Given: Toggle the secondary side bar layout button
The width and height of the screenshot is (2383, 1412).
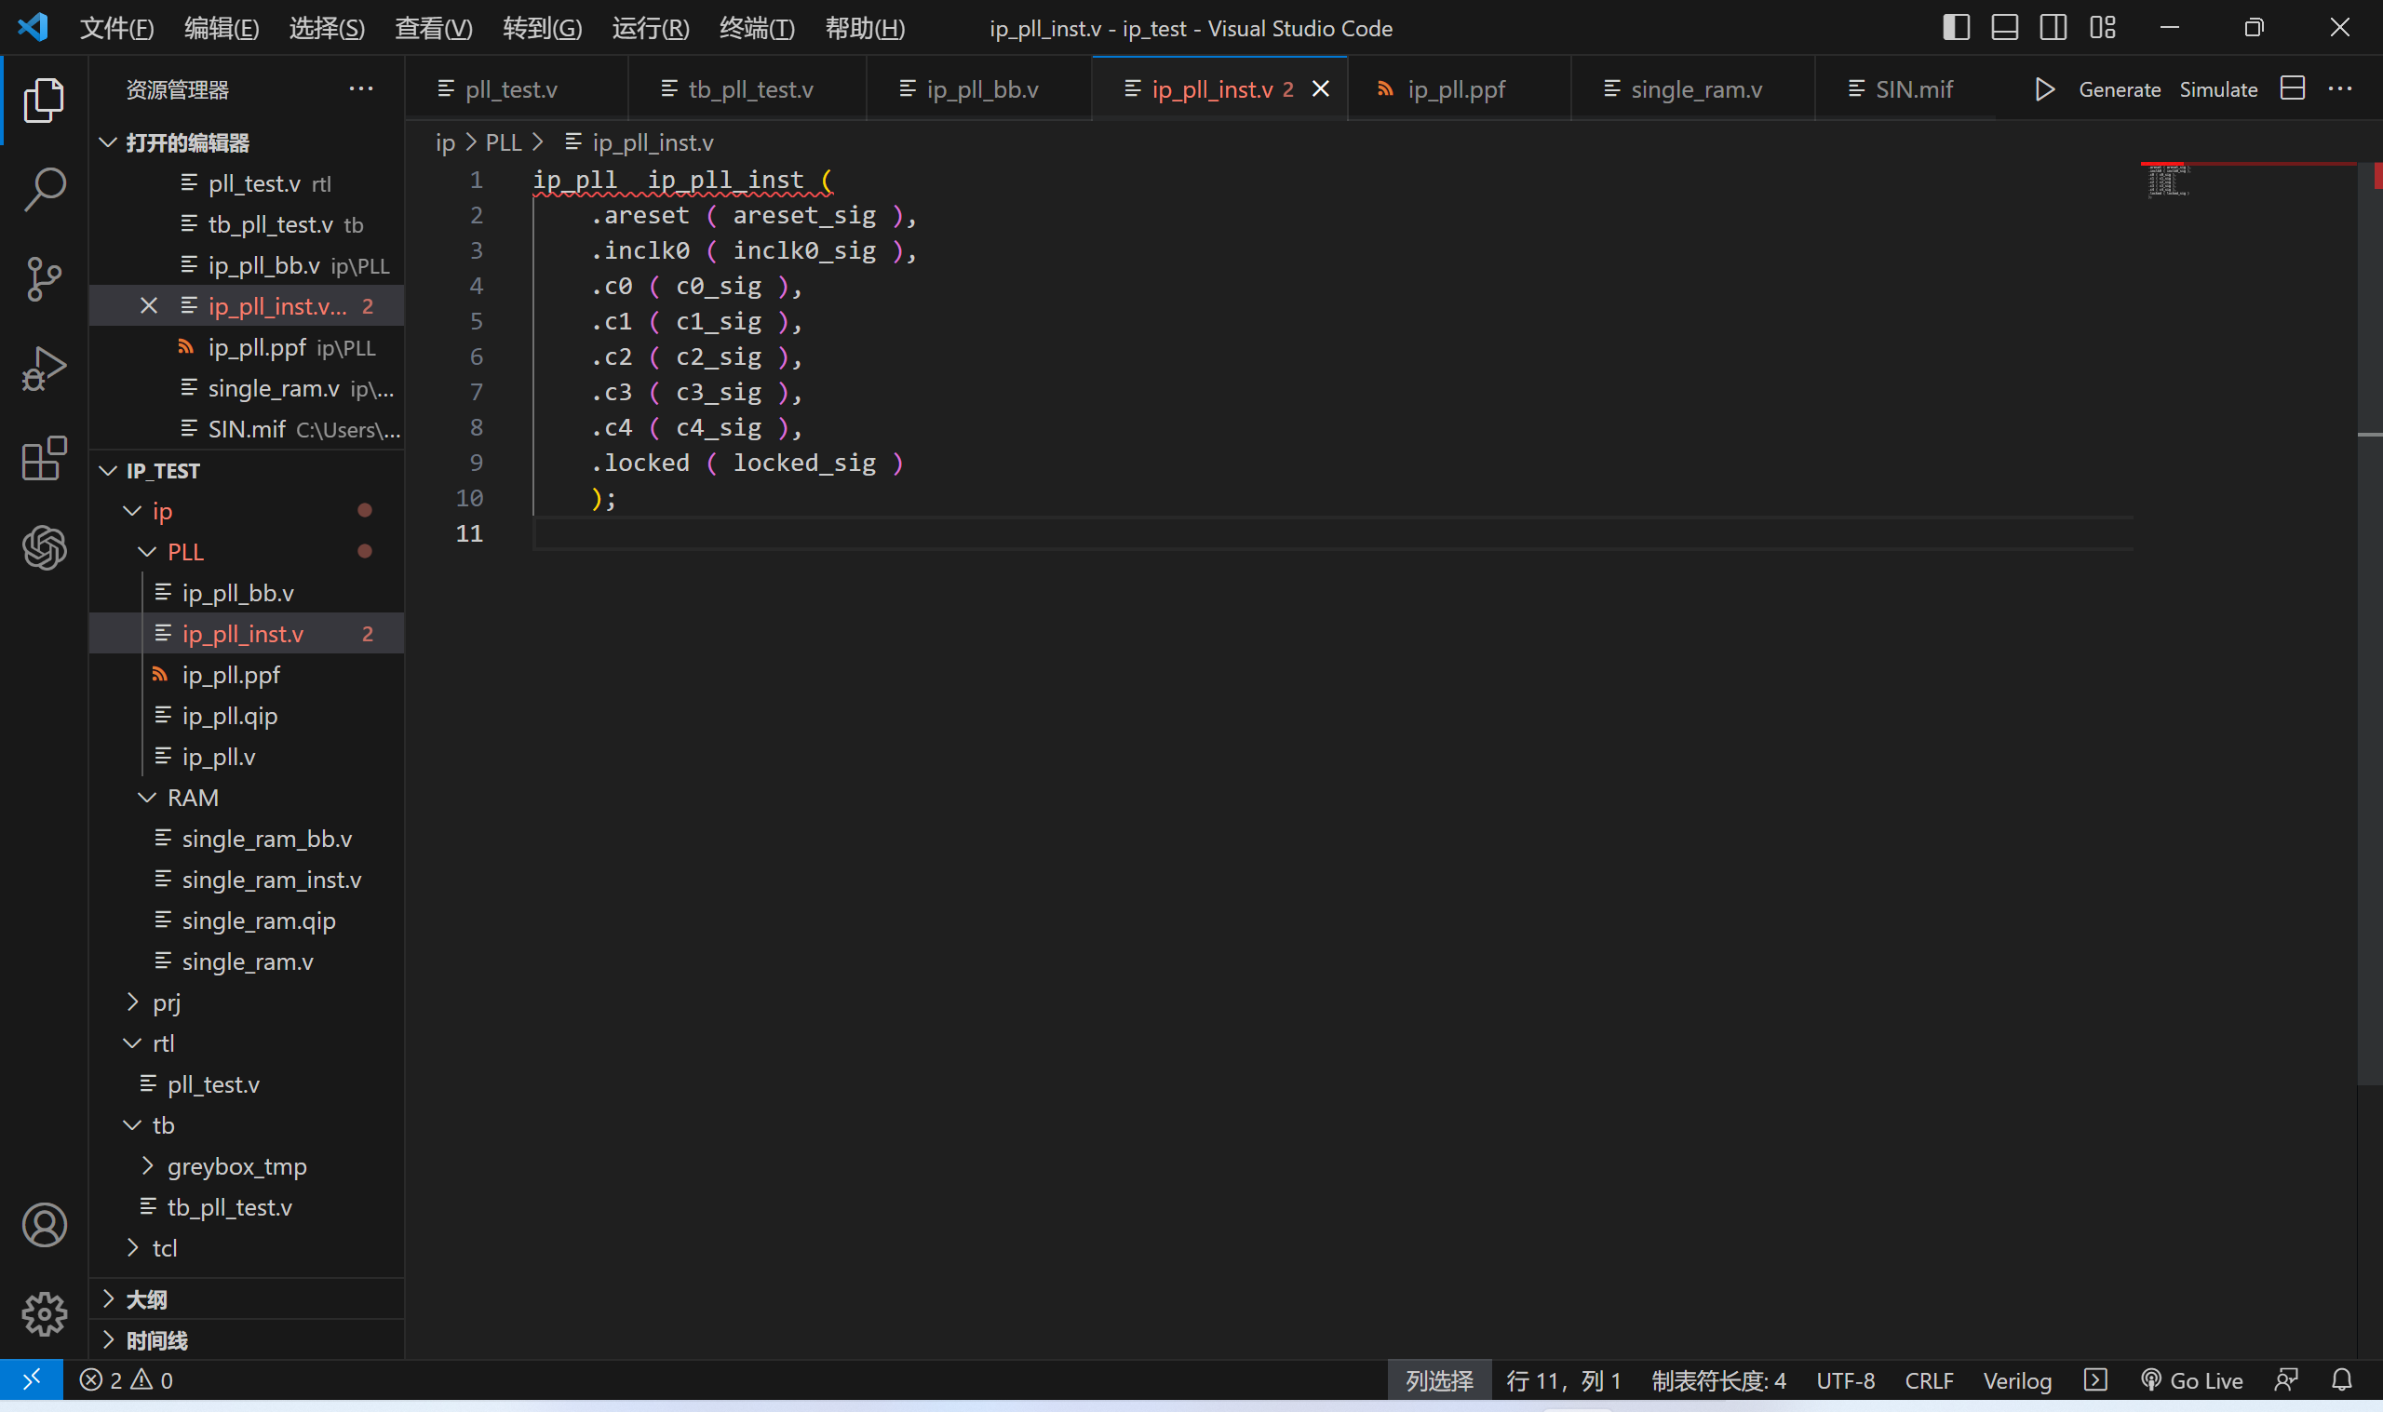Looking at the screenshot, I should (x=2053, y=28).
